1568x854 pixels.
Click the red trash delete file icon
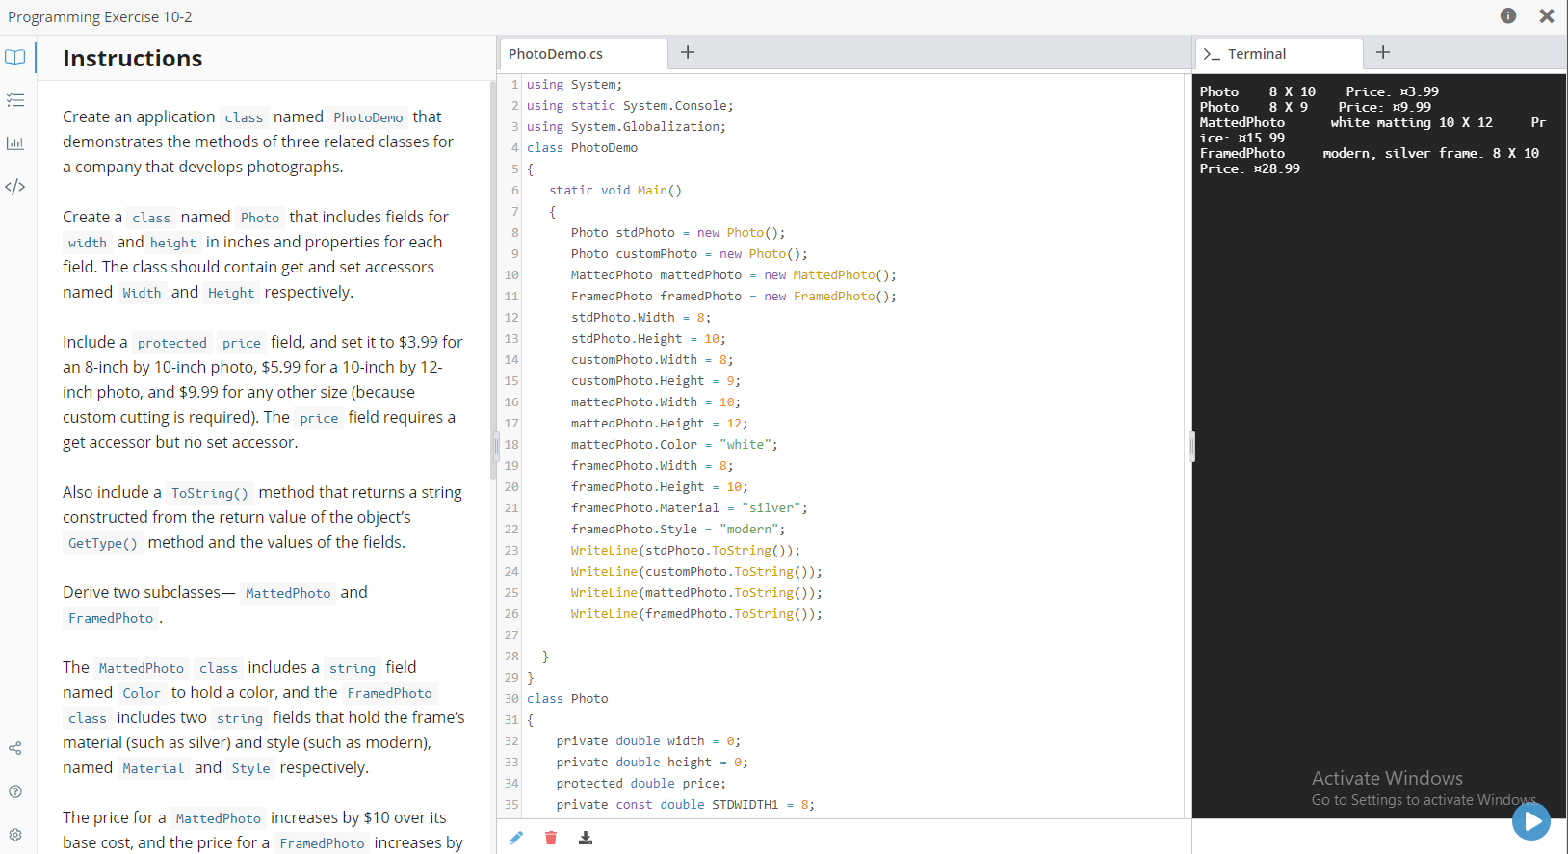551,838
